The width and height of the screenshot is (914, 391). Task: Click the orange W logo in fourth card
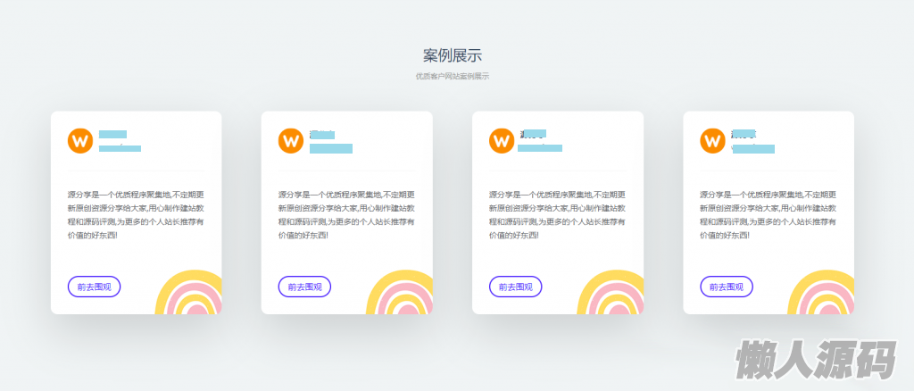tap(712, 140)
